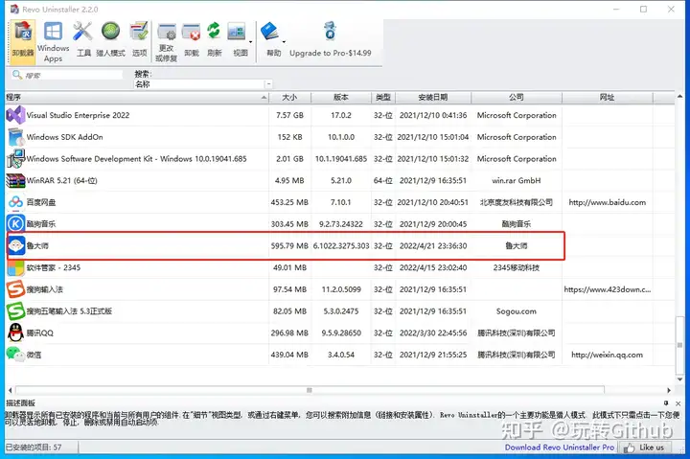Select the 腾讯QQ row name
Screen dimensions: 690x459
(x=39, y=333)
